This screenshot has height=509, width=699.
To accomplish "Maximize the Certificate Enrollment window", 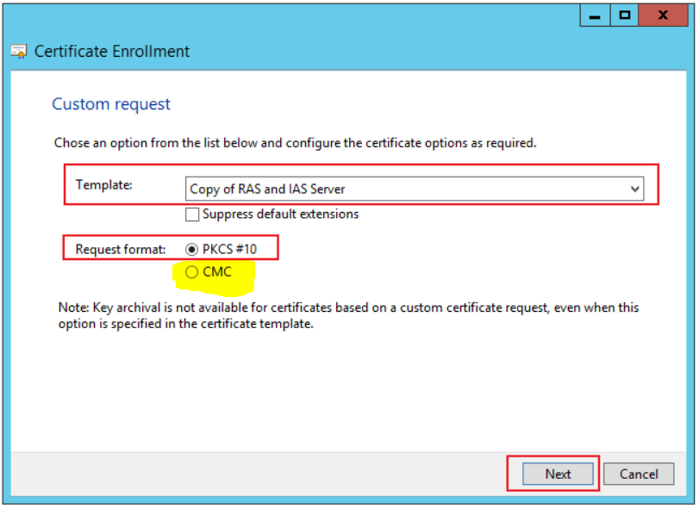I will click(x=624, y=16).
